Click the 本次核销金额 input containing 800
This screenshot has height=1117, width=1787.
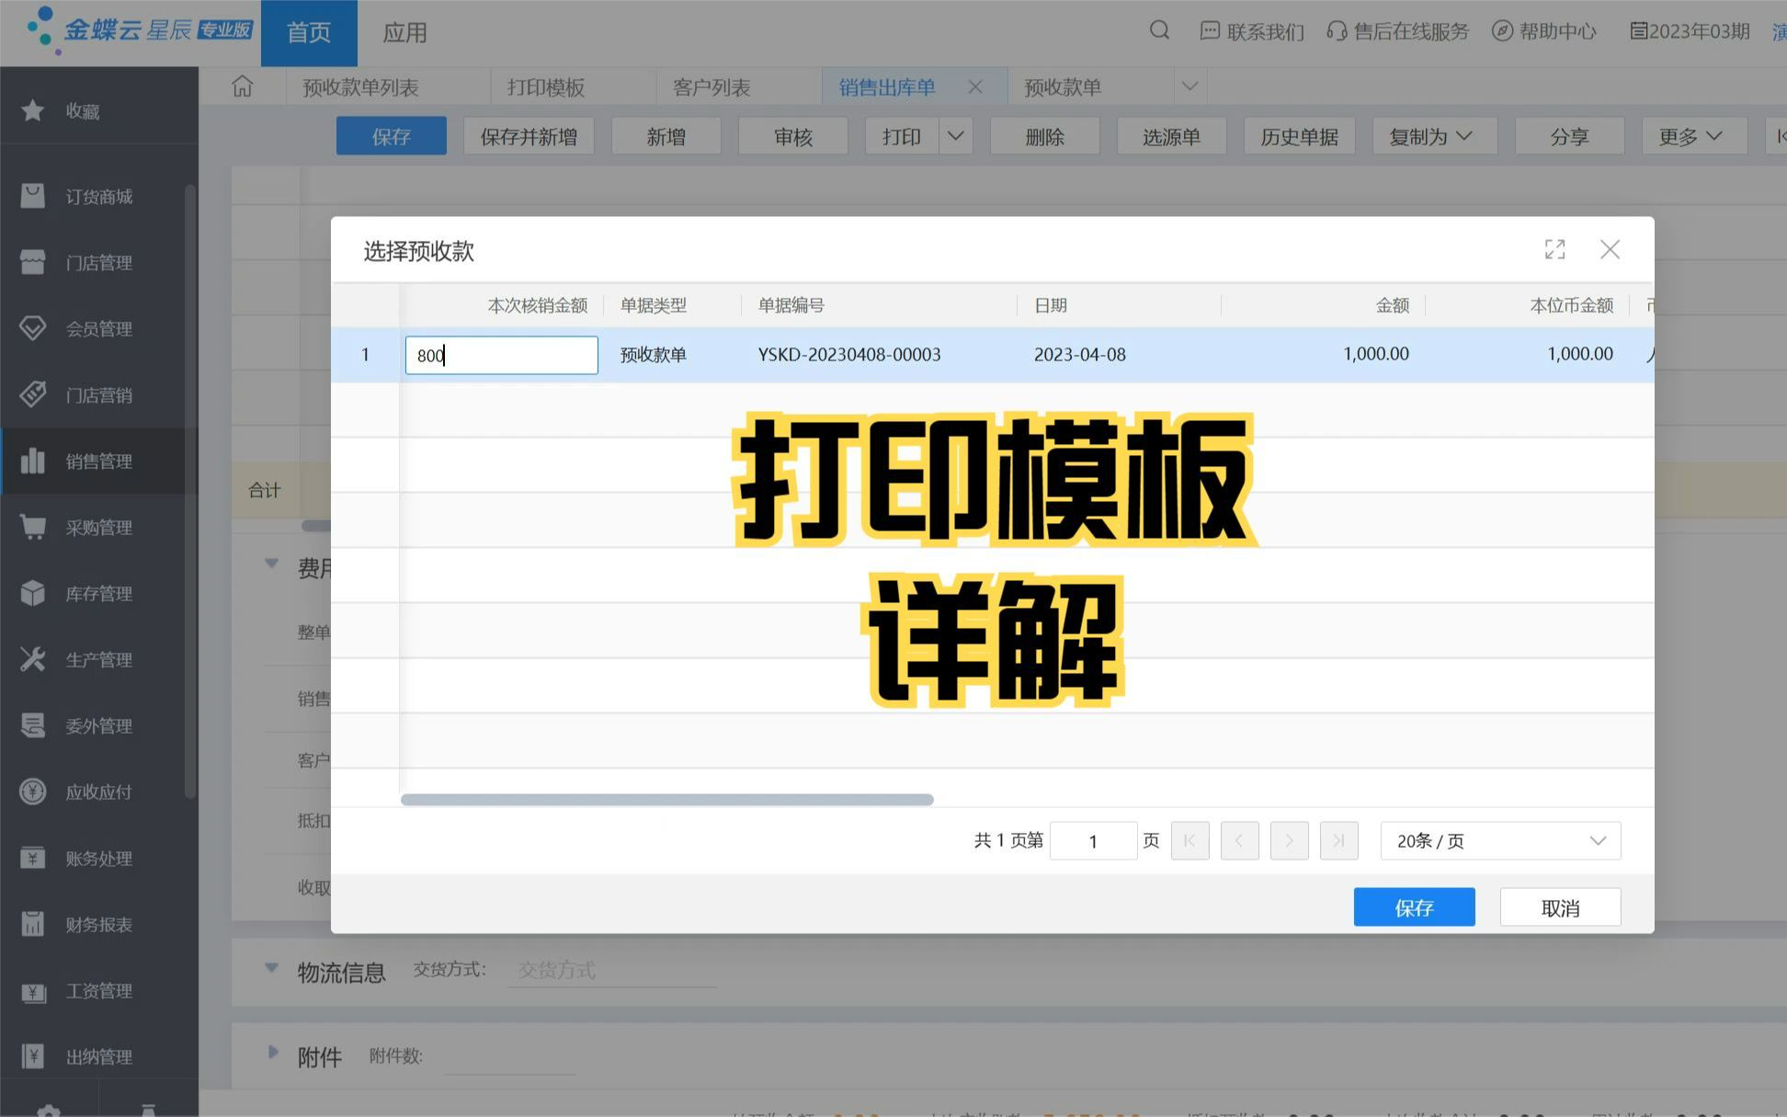pyautogui.click(x=502, y=355)
